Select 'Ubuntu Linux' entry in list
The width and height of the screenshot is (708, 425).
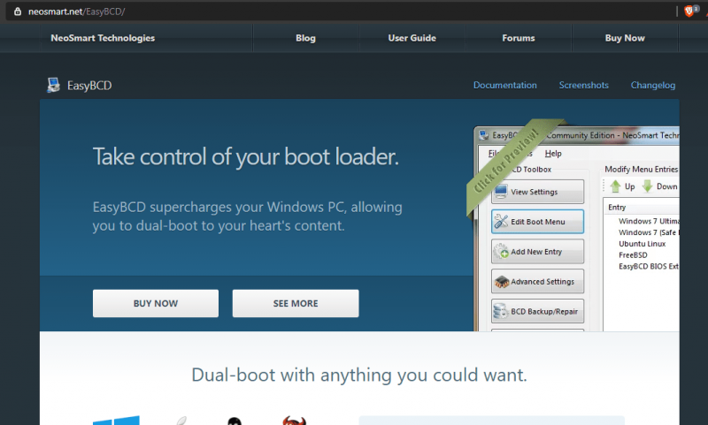pos(643,243)
